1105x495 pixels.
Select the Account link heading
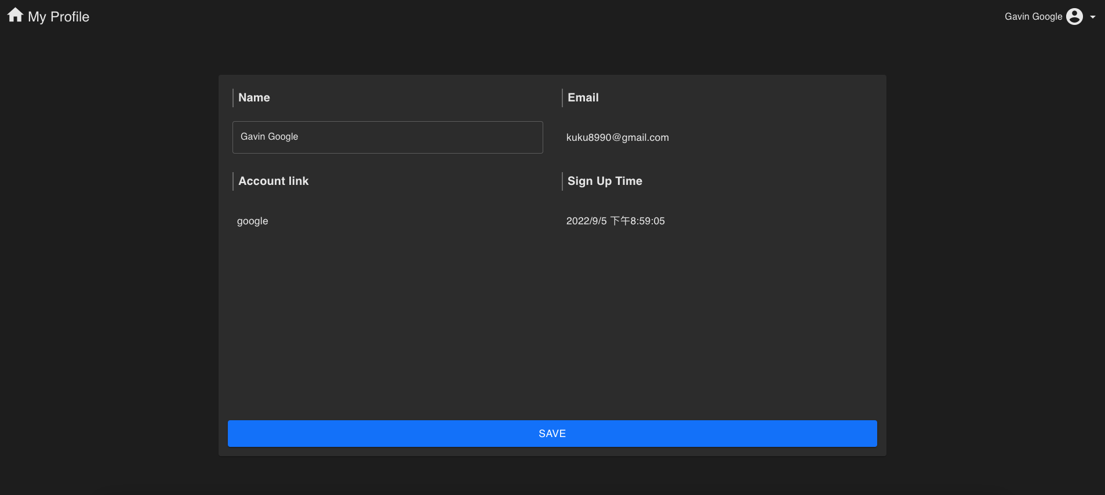(273, 181)
